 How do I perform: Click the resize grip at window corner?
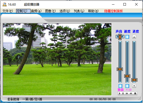[140, 99]
